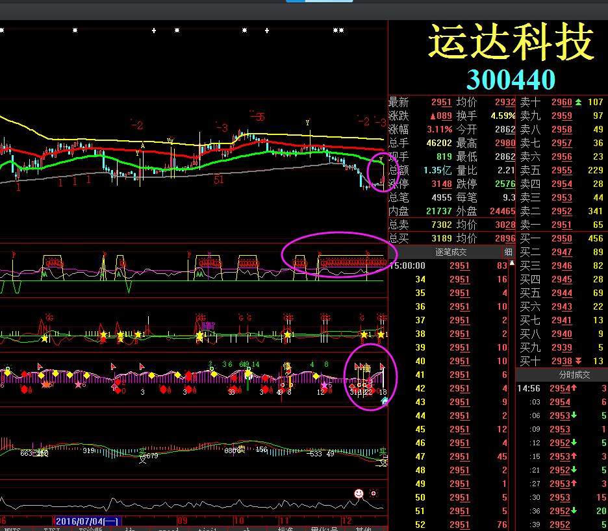This screenshot has width=608, height=531.
Task: Click the tick row numbered 52
Action: pyautogui.click(x=448, y=525)
